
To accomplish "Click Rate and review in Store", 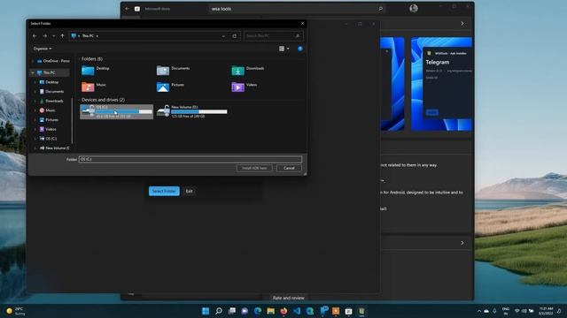I will point(288,298).
